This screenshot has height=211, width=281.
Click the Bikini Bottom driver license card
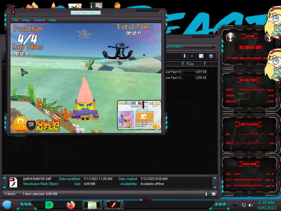(x=139, y=115)
